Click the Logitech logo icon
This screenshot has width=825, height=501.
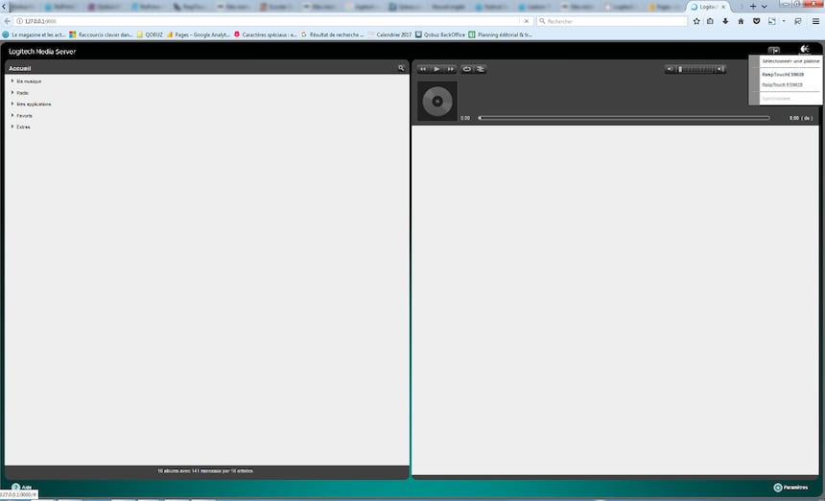click(804, 50)
